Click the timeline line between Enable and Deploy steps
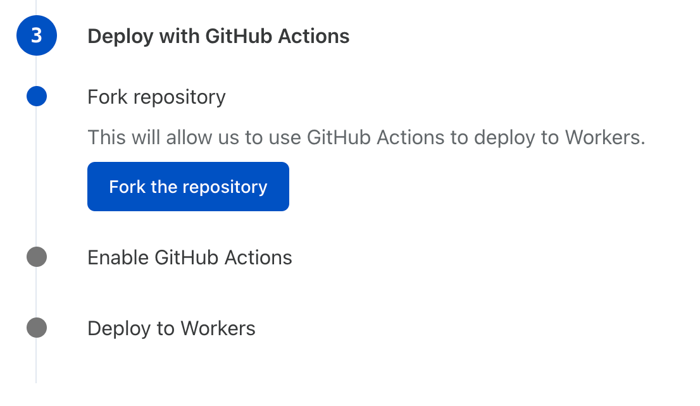700x406 pixels. tap(36, 292)
